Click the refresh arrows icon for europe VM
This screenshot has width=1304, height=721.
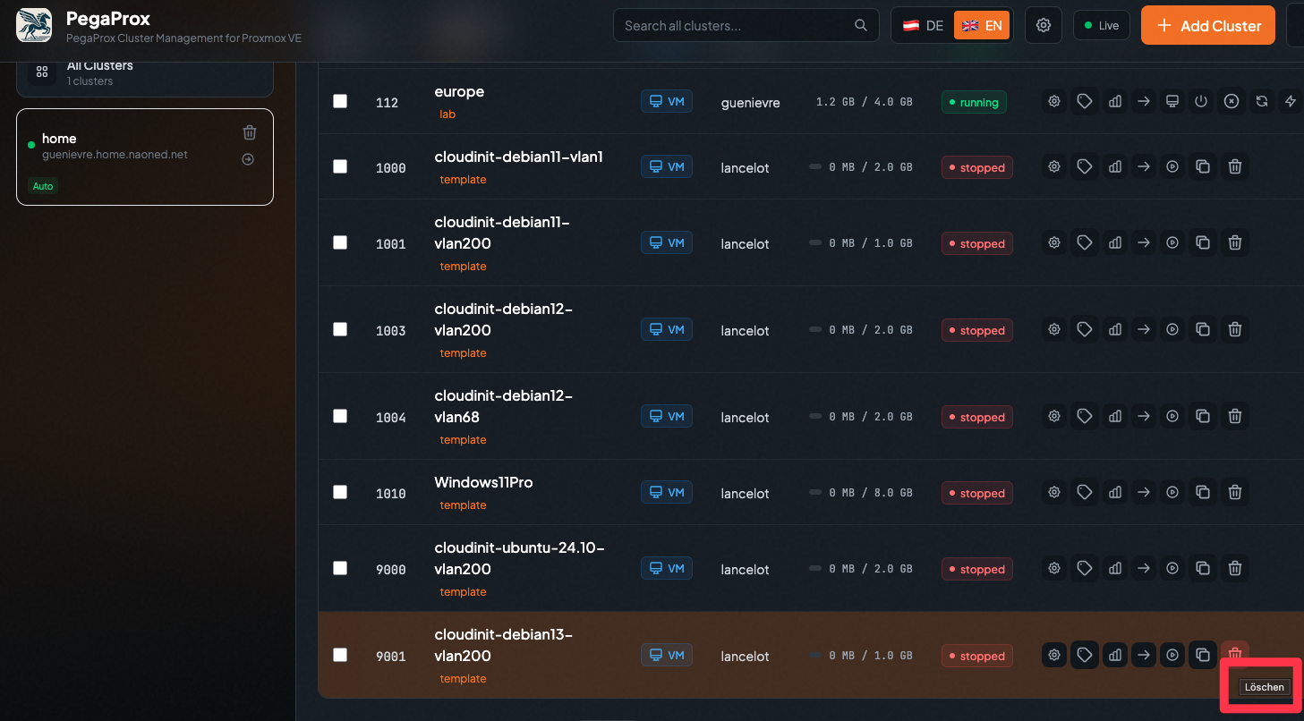(1261, 102)
